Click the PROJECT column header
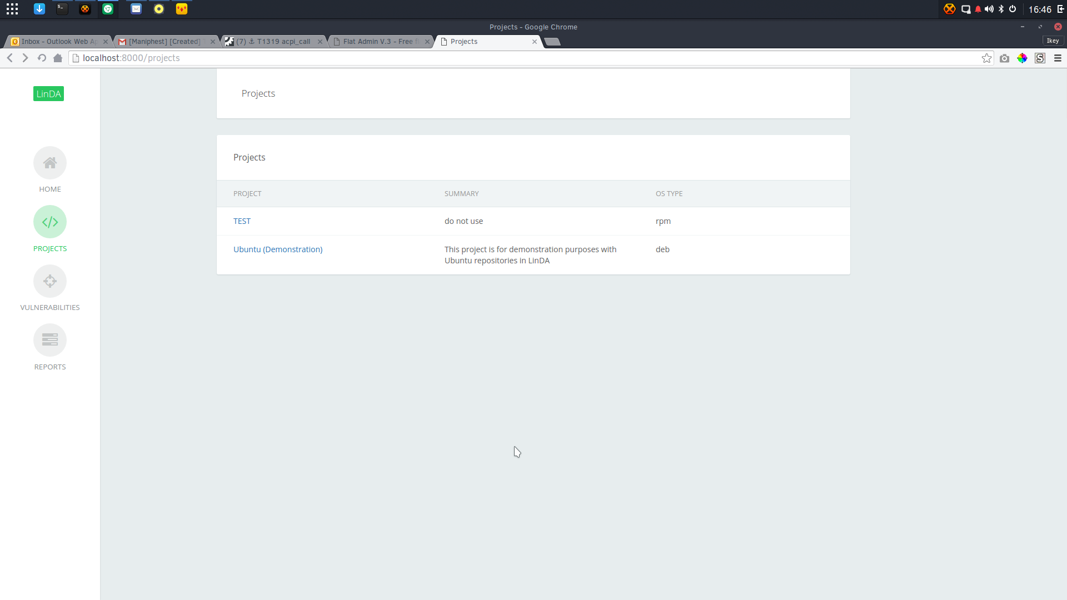This screenshot has height=600, width=1067. 247,194
